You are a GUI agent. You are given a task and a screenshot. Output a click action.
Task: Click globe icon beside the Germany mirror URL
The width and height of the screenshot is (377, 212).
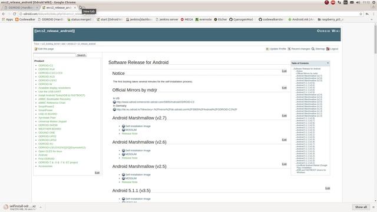(114, 110)
